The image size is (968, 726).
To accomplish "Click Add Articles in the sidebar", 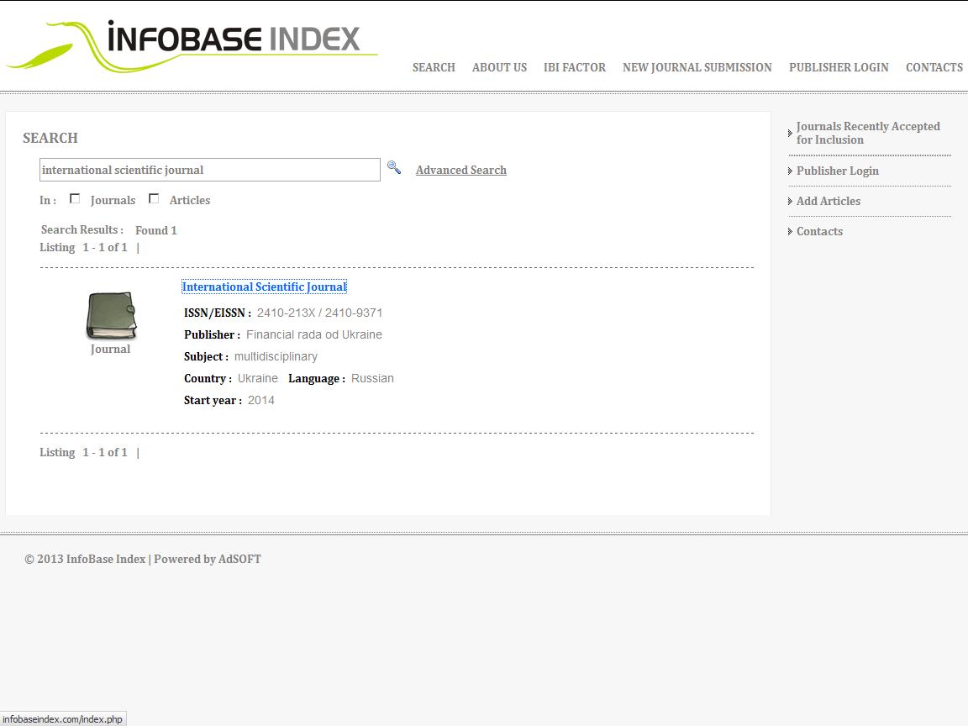I will [828, 201].
